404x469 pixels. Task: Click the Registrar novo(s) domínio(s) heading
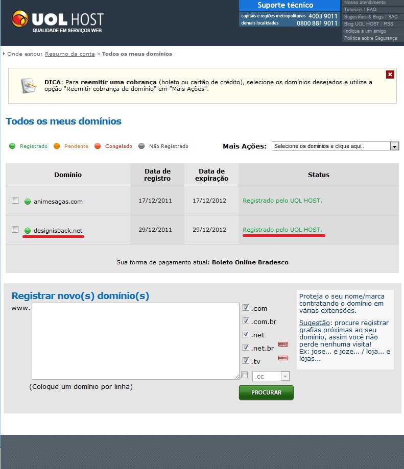(x=80, y=296)
